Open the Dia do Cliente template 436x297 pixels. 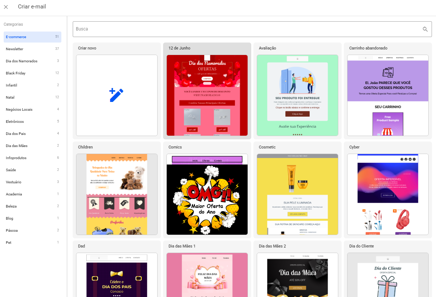tap(388, 275)
